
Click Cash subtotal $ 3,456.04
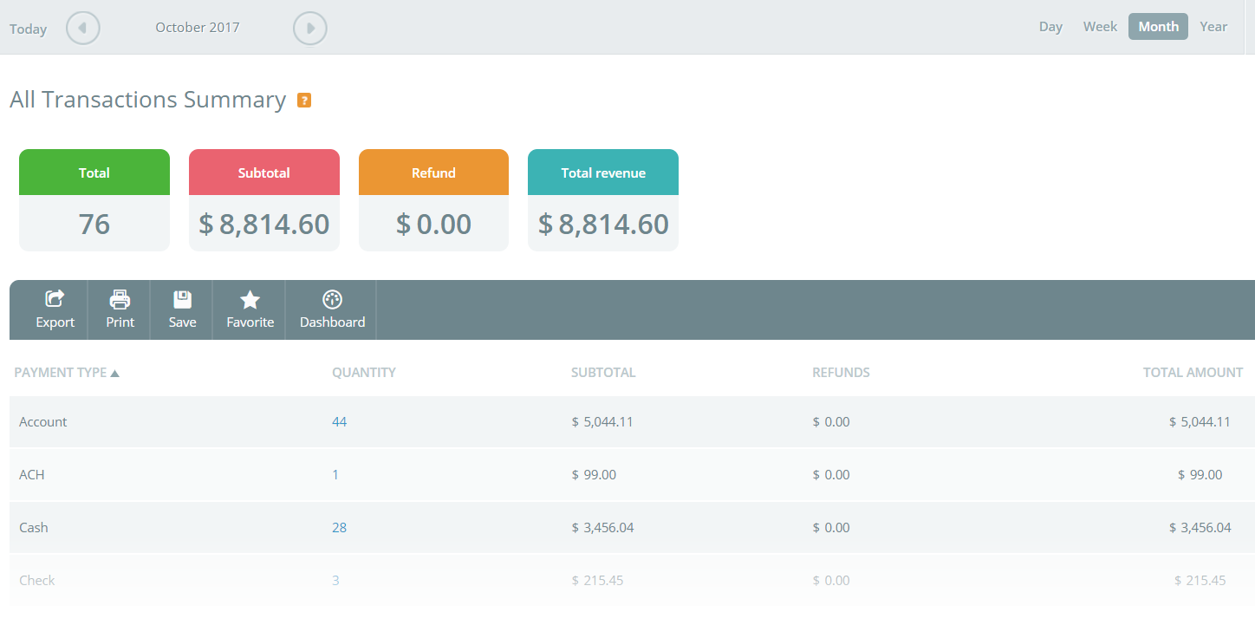click(602, 527)
